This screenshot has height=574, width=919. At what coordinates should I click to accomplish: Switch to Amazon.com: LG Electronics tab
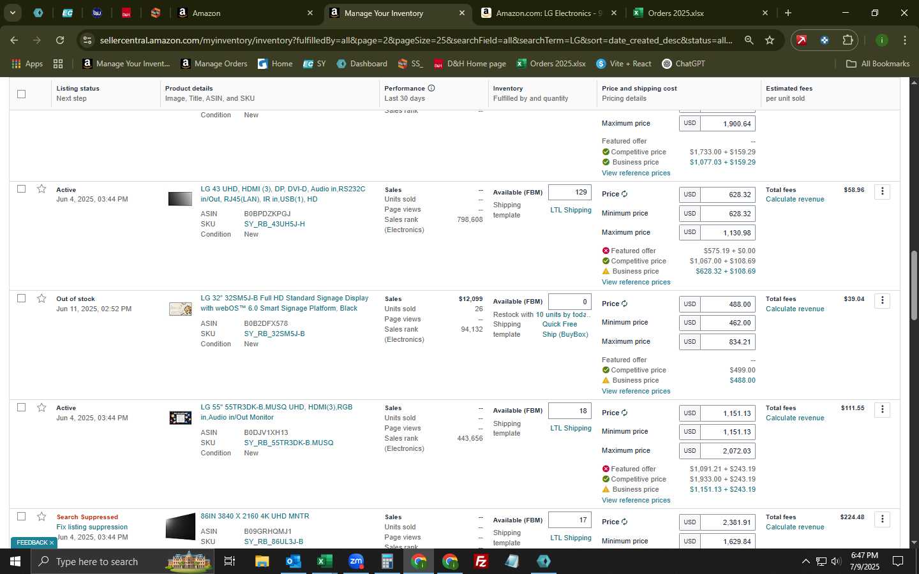(549, 13)
